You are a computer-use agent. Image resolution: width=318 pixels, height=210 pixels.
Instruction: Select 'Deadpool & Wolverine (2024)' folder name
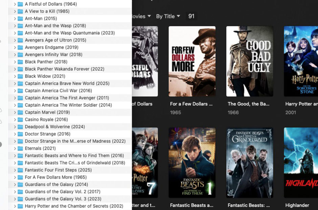click(55, 127)
